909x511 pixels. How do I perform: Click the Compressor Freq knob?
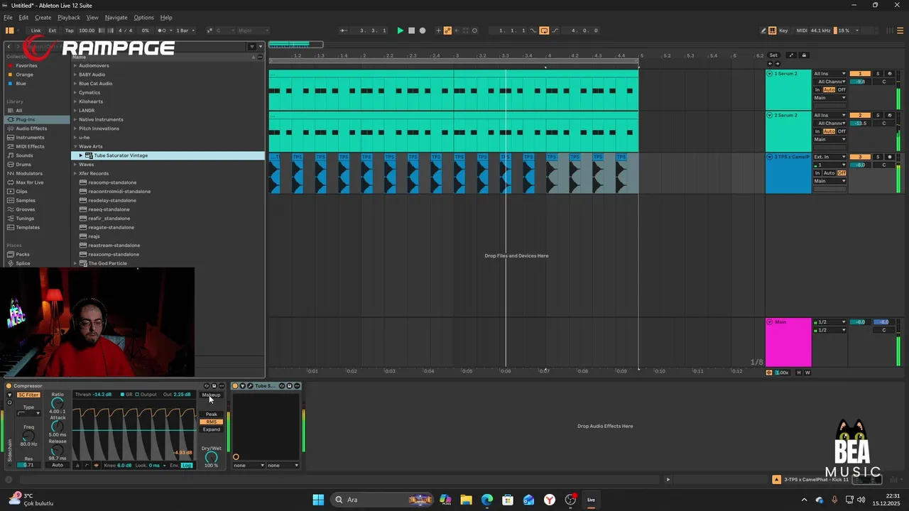pyautogui.click(x=28, y=436)
